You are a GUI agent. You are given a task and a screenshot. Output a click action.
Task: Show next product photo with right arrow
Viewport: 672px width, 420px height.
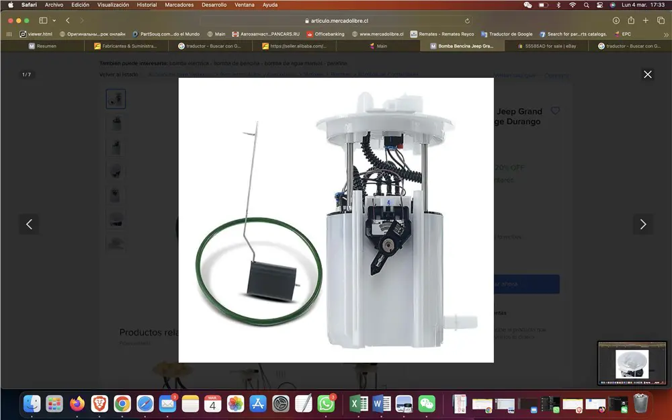[x=643, y=224]
